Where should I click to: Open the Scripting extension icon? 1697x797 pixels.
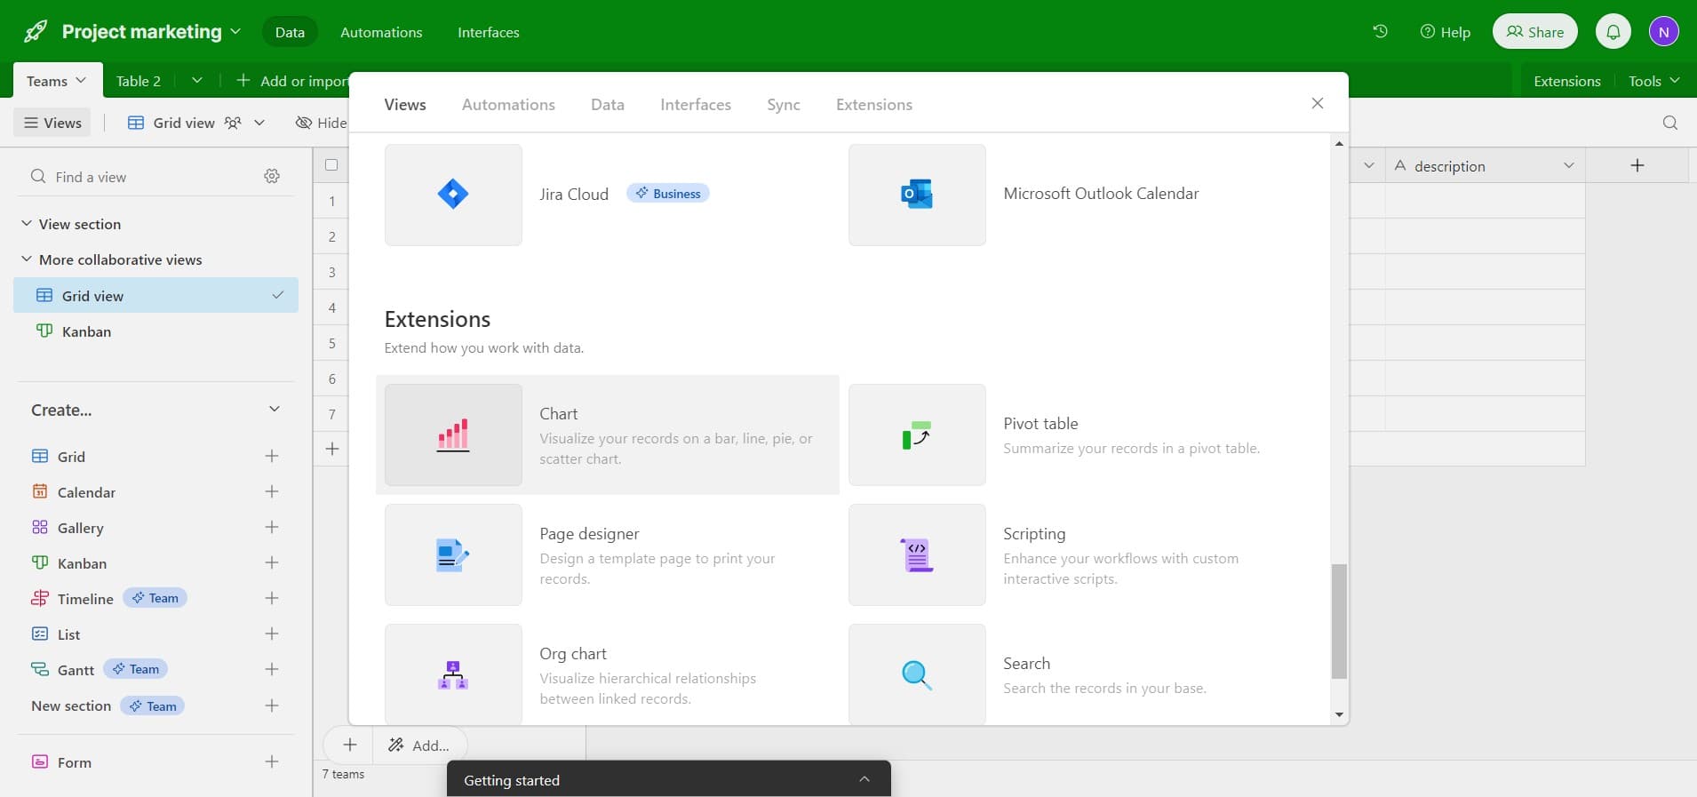[917, 554]
